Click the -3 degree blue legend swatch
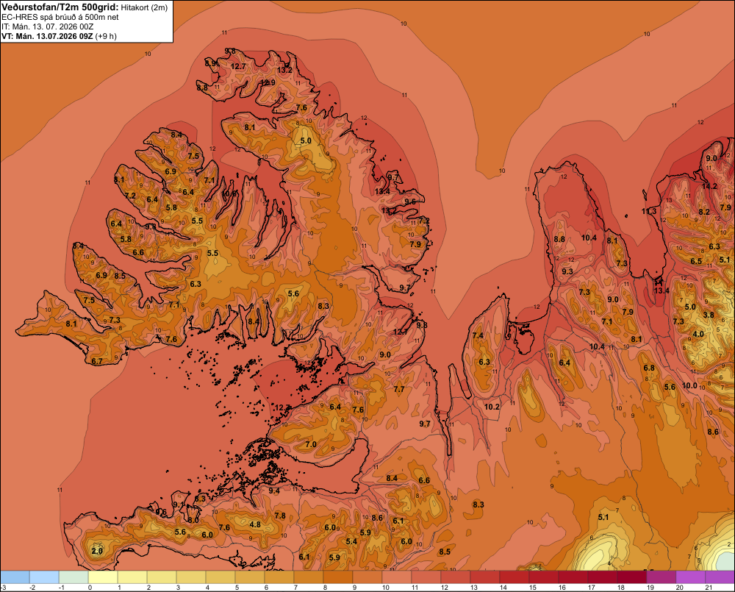 click(x=15, y=577)
